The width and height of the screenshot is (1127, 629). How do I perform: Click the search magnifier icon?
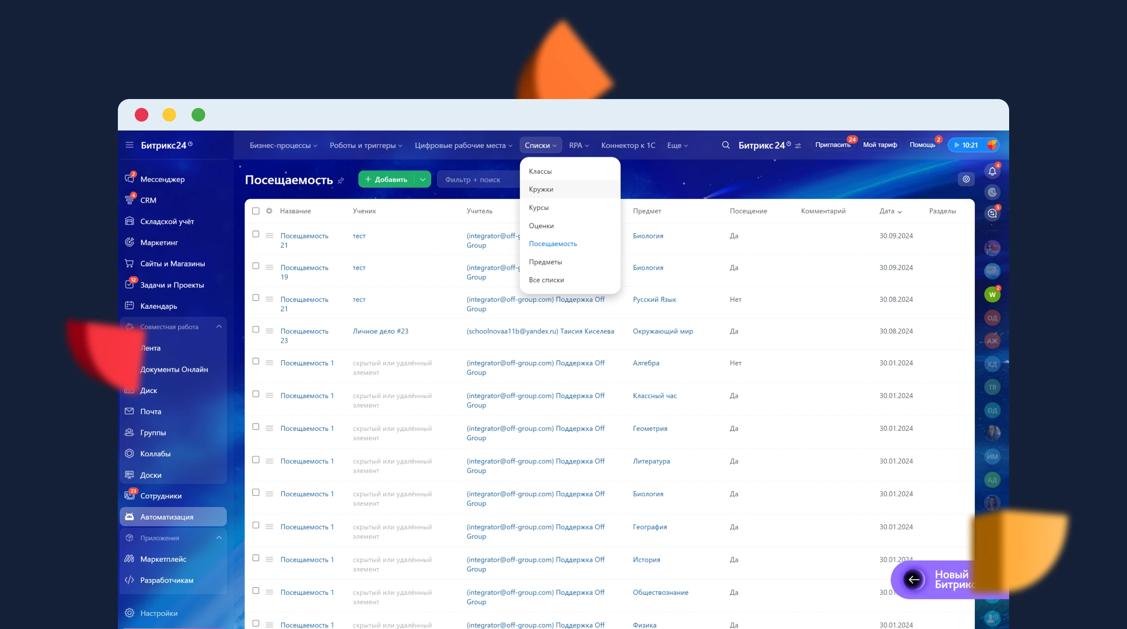(726, 145)
